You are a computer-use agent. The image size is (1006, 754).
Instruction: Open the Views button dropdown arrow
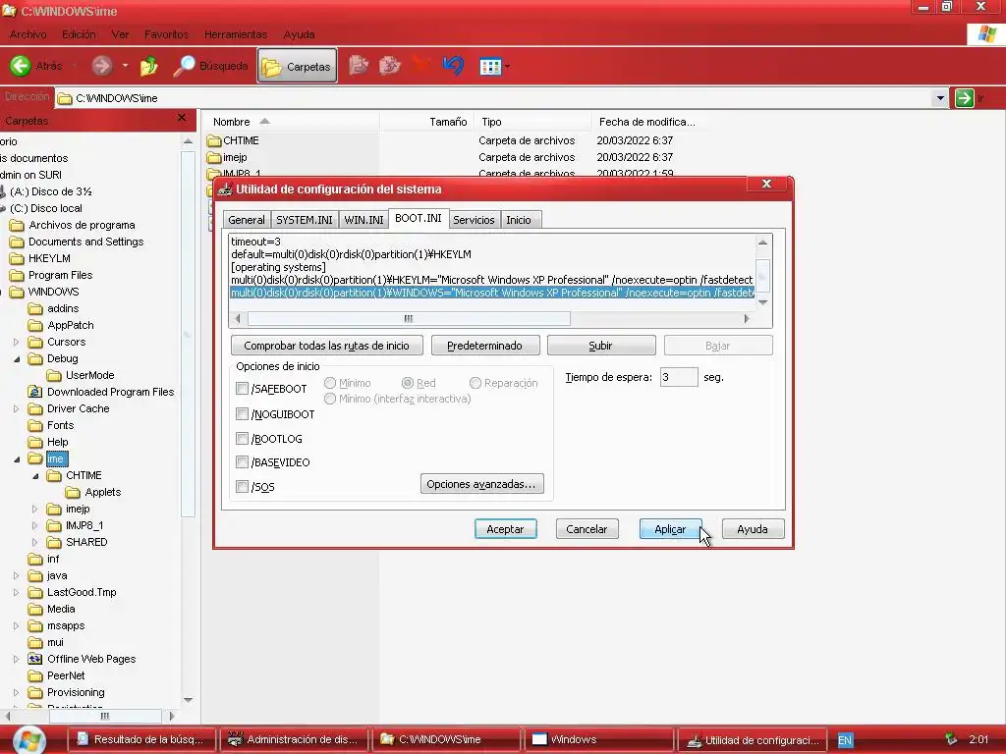508,66
